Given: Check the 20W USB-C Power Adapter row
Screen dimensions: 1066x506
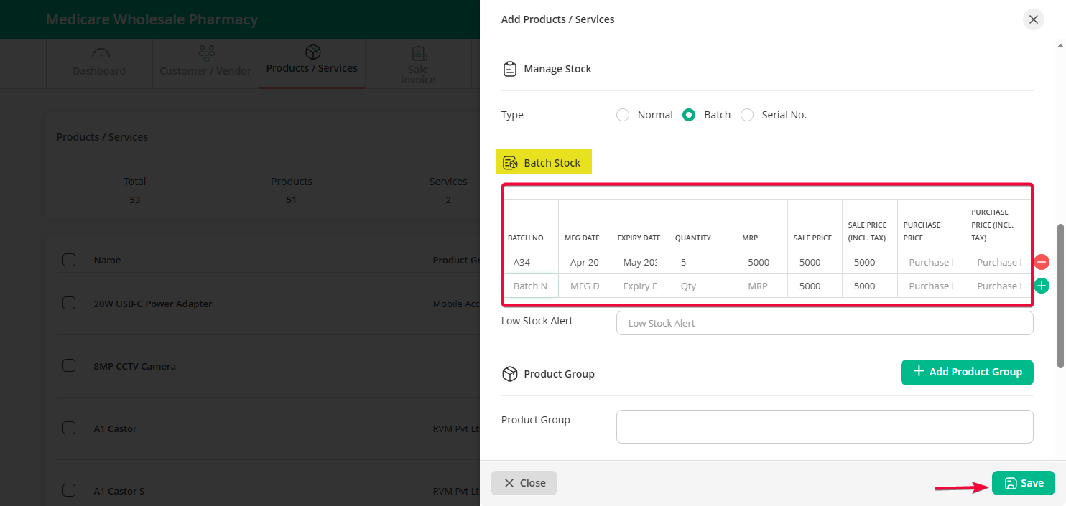Looking at the screenshot, I should (x=69, y=304).
